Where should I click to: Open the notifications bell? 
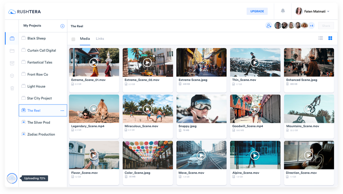(x=283, y=11)
